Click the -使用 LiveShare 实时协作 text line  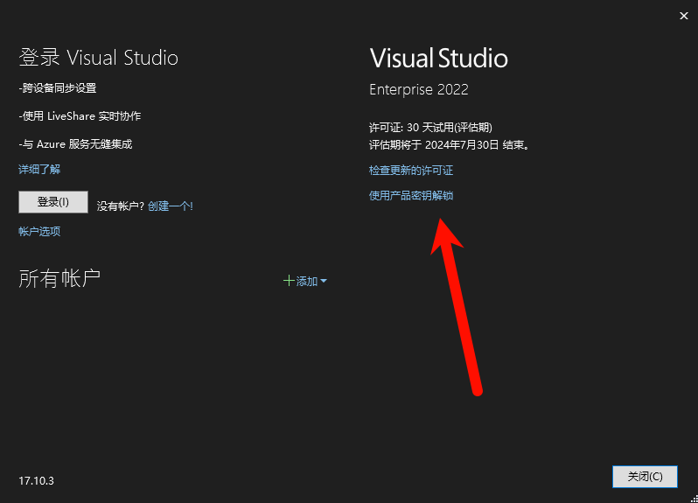[80, 116]
